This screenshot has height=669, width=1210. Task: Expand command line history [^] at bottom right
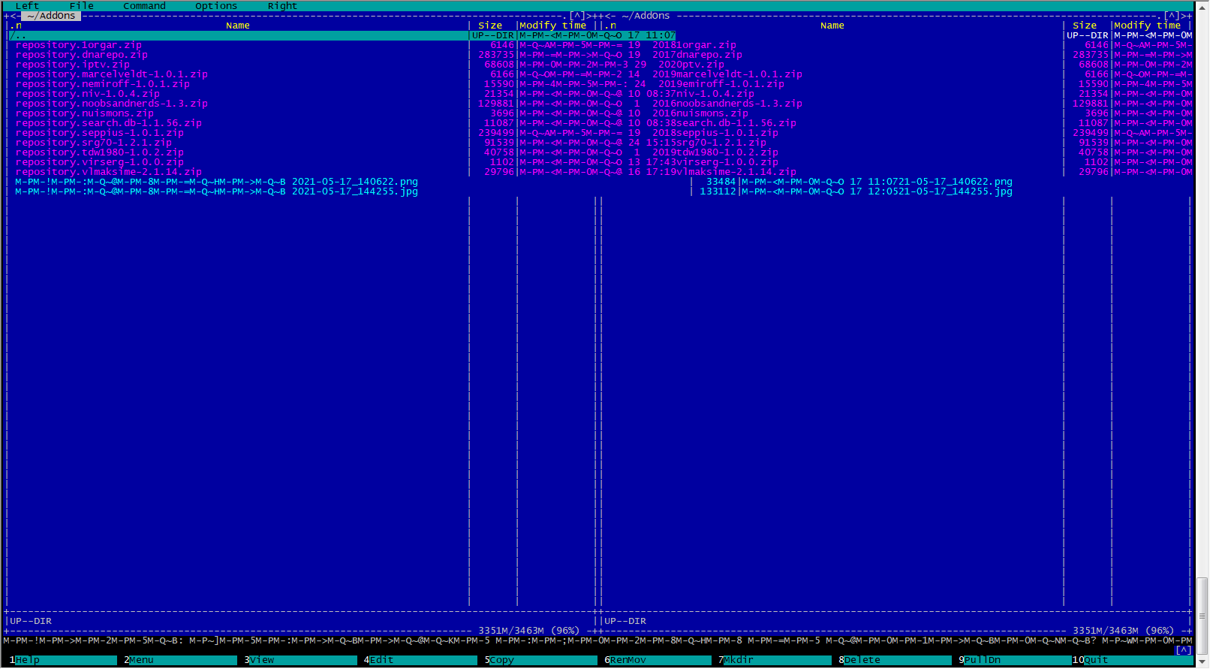click(x=1184, y=650)
